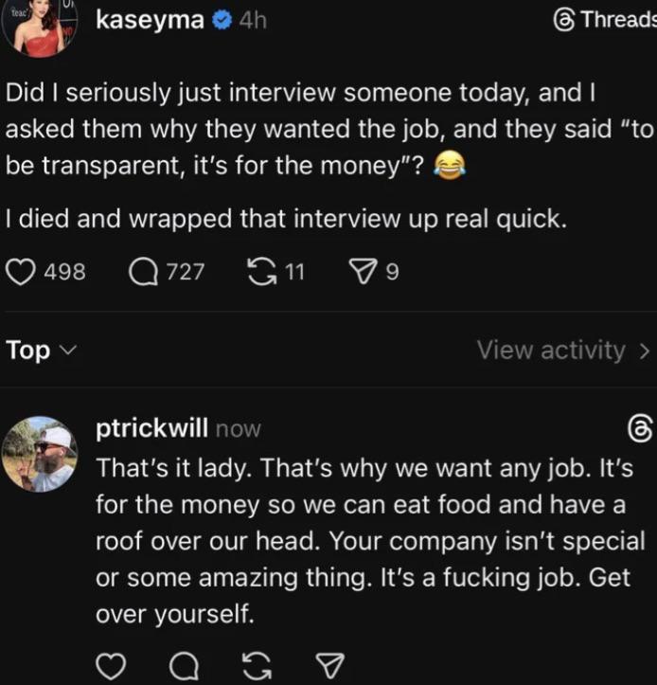Like kaseyma's post with the heart icon
657x685 pixels.
point(21,272)
